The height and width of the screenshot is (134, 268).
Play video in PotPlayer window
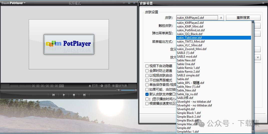[64, 95]
